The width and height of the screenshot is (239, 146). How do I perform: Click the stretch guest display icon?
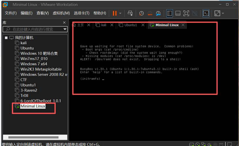click(x=217, y=13)
